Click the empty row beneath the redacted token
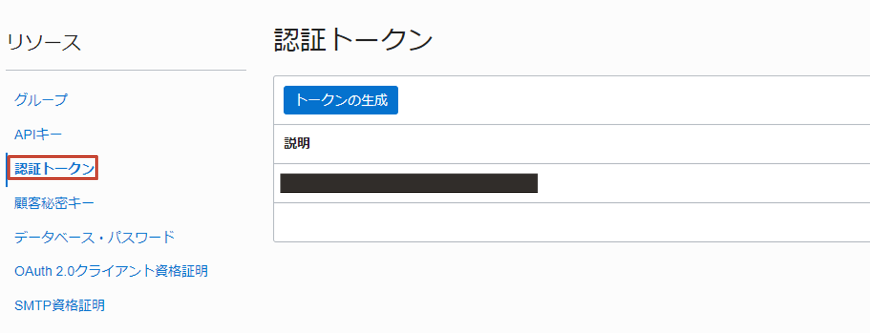This screenshot has width=870, height=333. (571, 222)
